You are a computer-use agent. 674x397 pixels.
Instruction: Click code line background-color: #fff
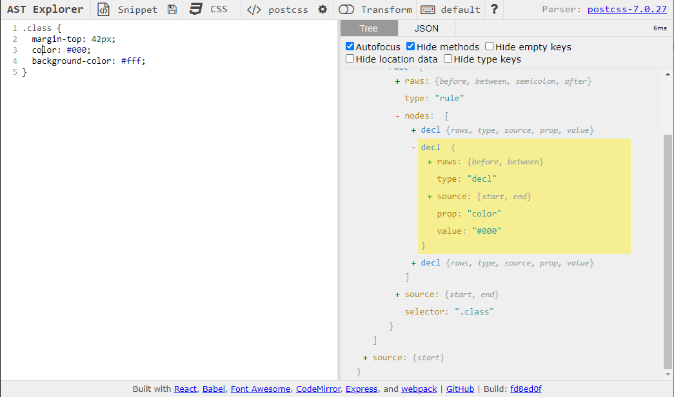pyautogui.click(x=88, y=61)
